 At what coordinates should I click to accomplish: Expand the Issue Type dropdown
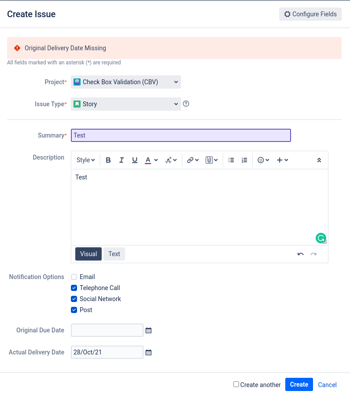point(126,104)
